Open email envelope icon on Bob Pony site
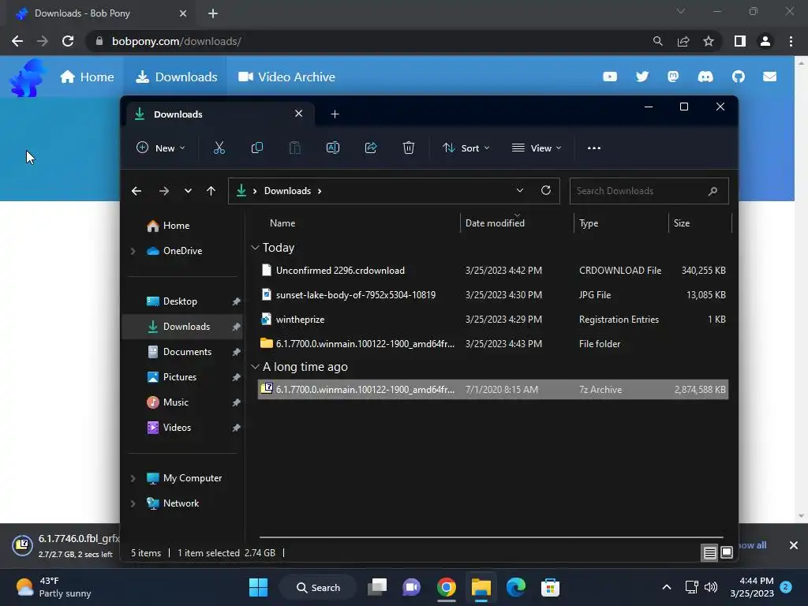 [x=769, y=77]
